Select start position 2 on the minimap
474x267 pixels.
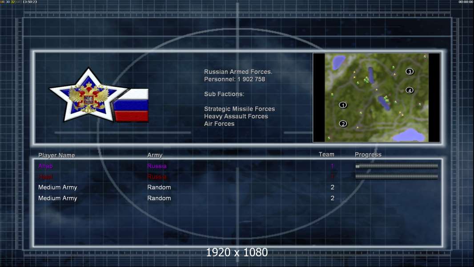click(x=343, y=124)
